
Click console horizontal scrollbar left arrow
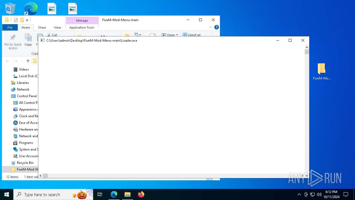[x=40, y=176]
